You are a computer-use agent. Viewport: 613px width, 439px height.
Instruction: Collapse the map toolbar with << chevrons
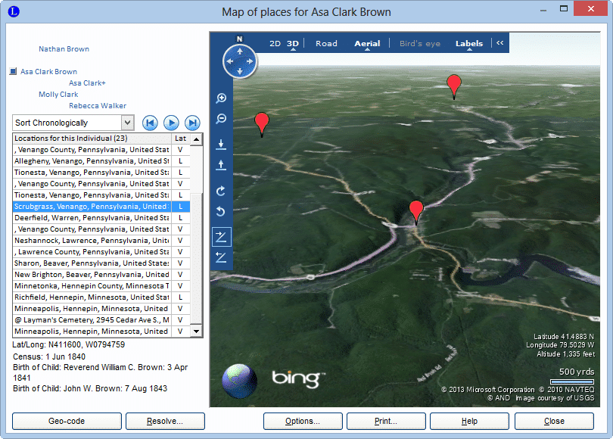tap(500, 43)
